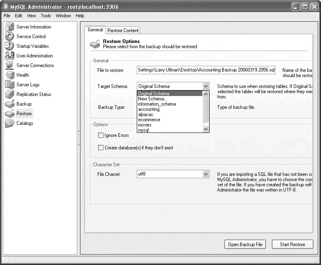Click the Server Connections icon
Screen dimensions: 321x265
pyautogui.click(x=9, y=65)
